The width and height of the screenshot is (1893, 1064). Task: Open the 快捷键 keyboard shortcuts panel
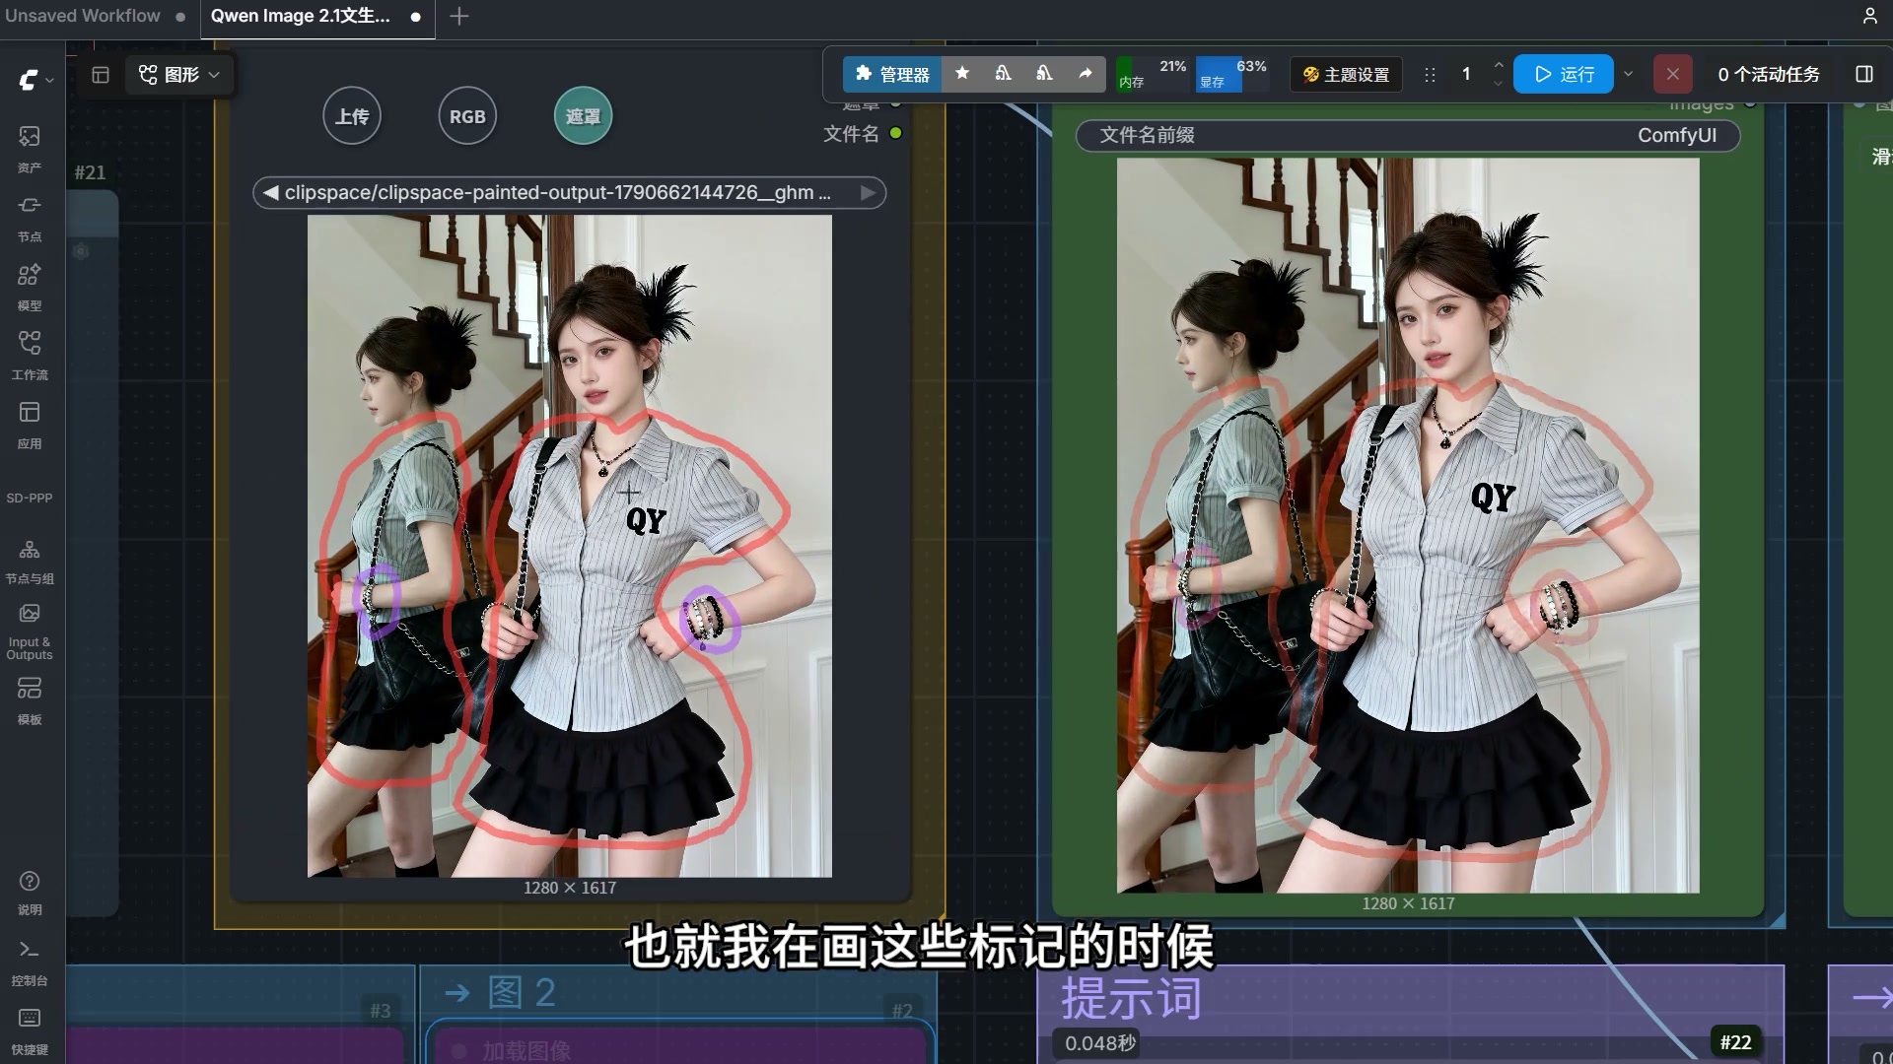coord(30,1031)
